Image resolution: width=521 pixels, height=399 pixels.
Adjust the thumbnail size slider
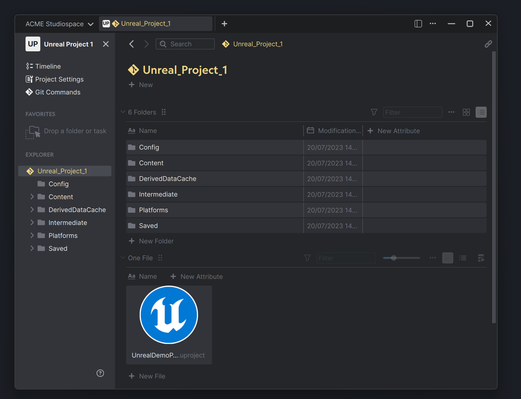tap(394, 258)
